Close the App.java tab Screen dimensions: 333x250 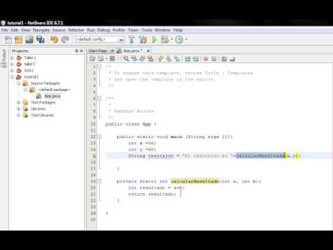click(x=148, y=51)
